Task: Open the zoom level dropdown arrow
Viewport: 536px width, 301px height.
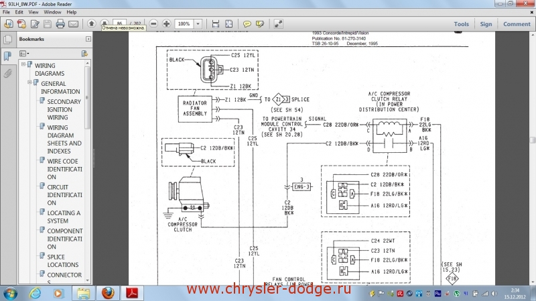Action: pyautogui.click(x=198, y=23)
